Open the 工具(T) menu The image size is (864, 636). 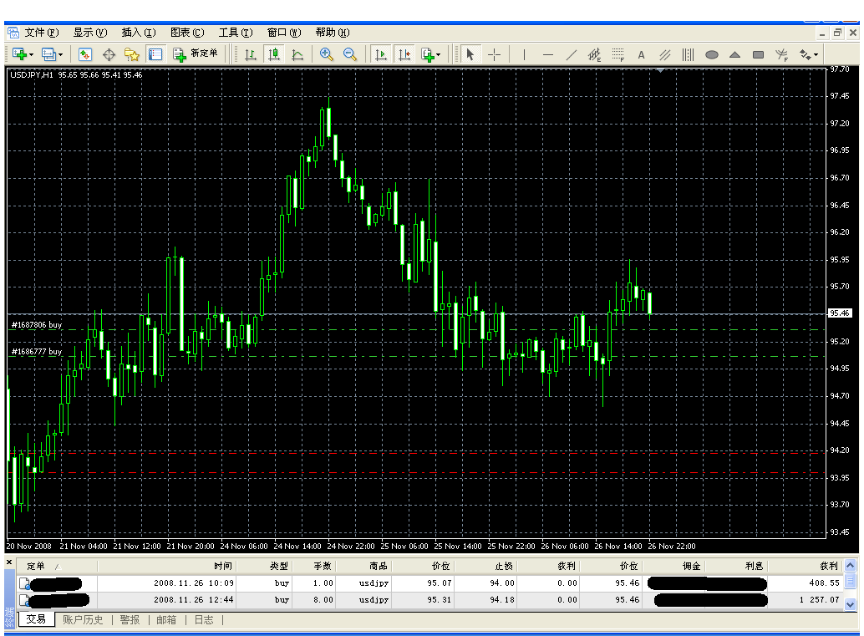point(236,33)
